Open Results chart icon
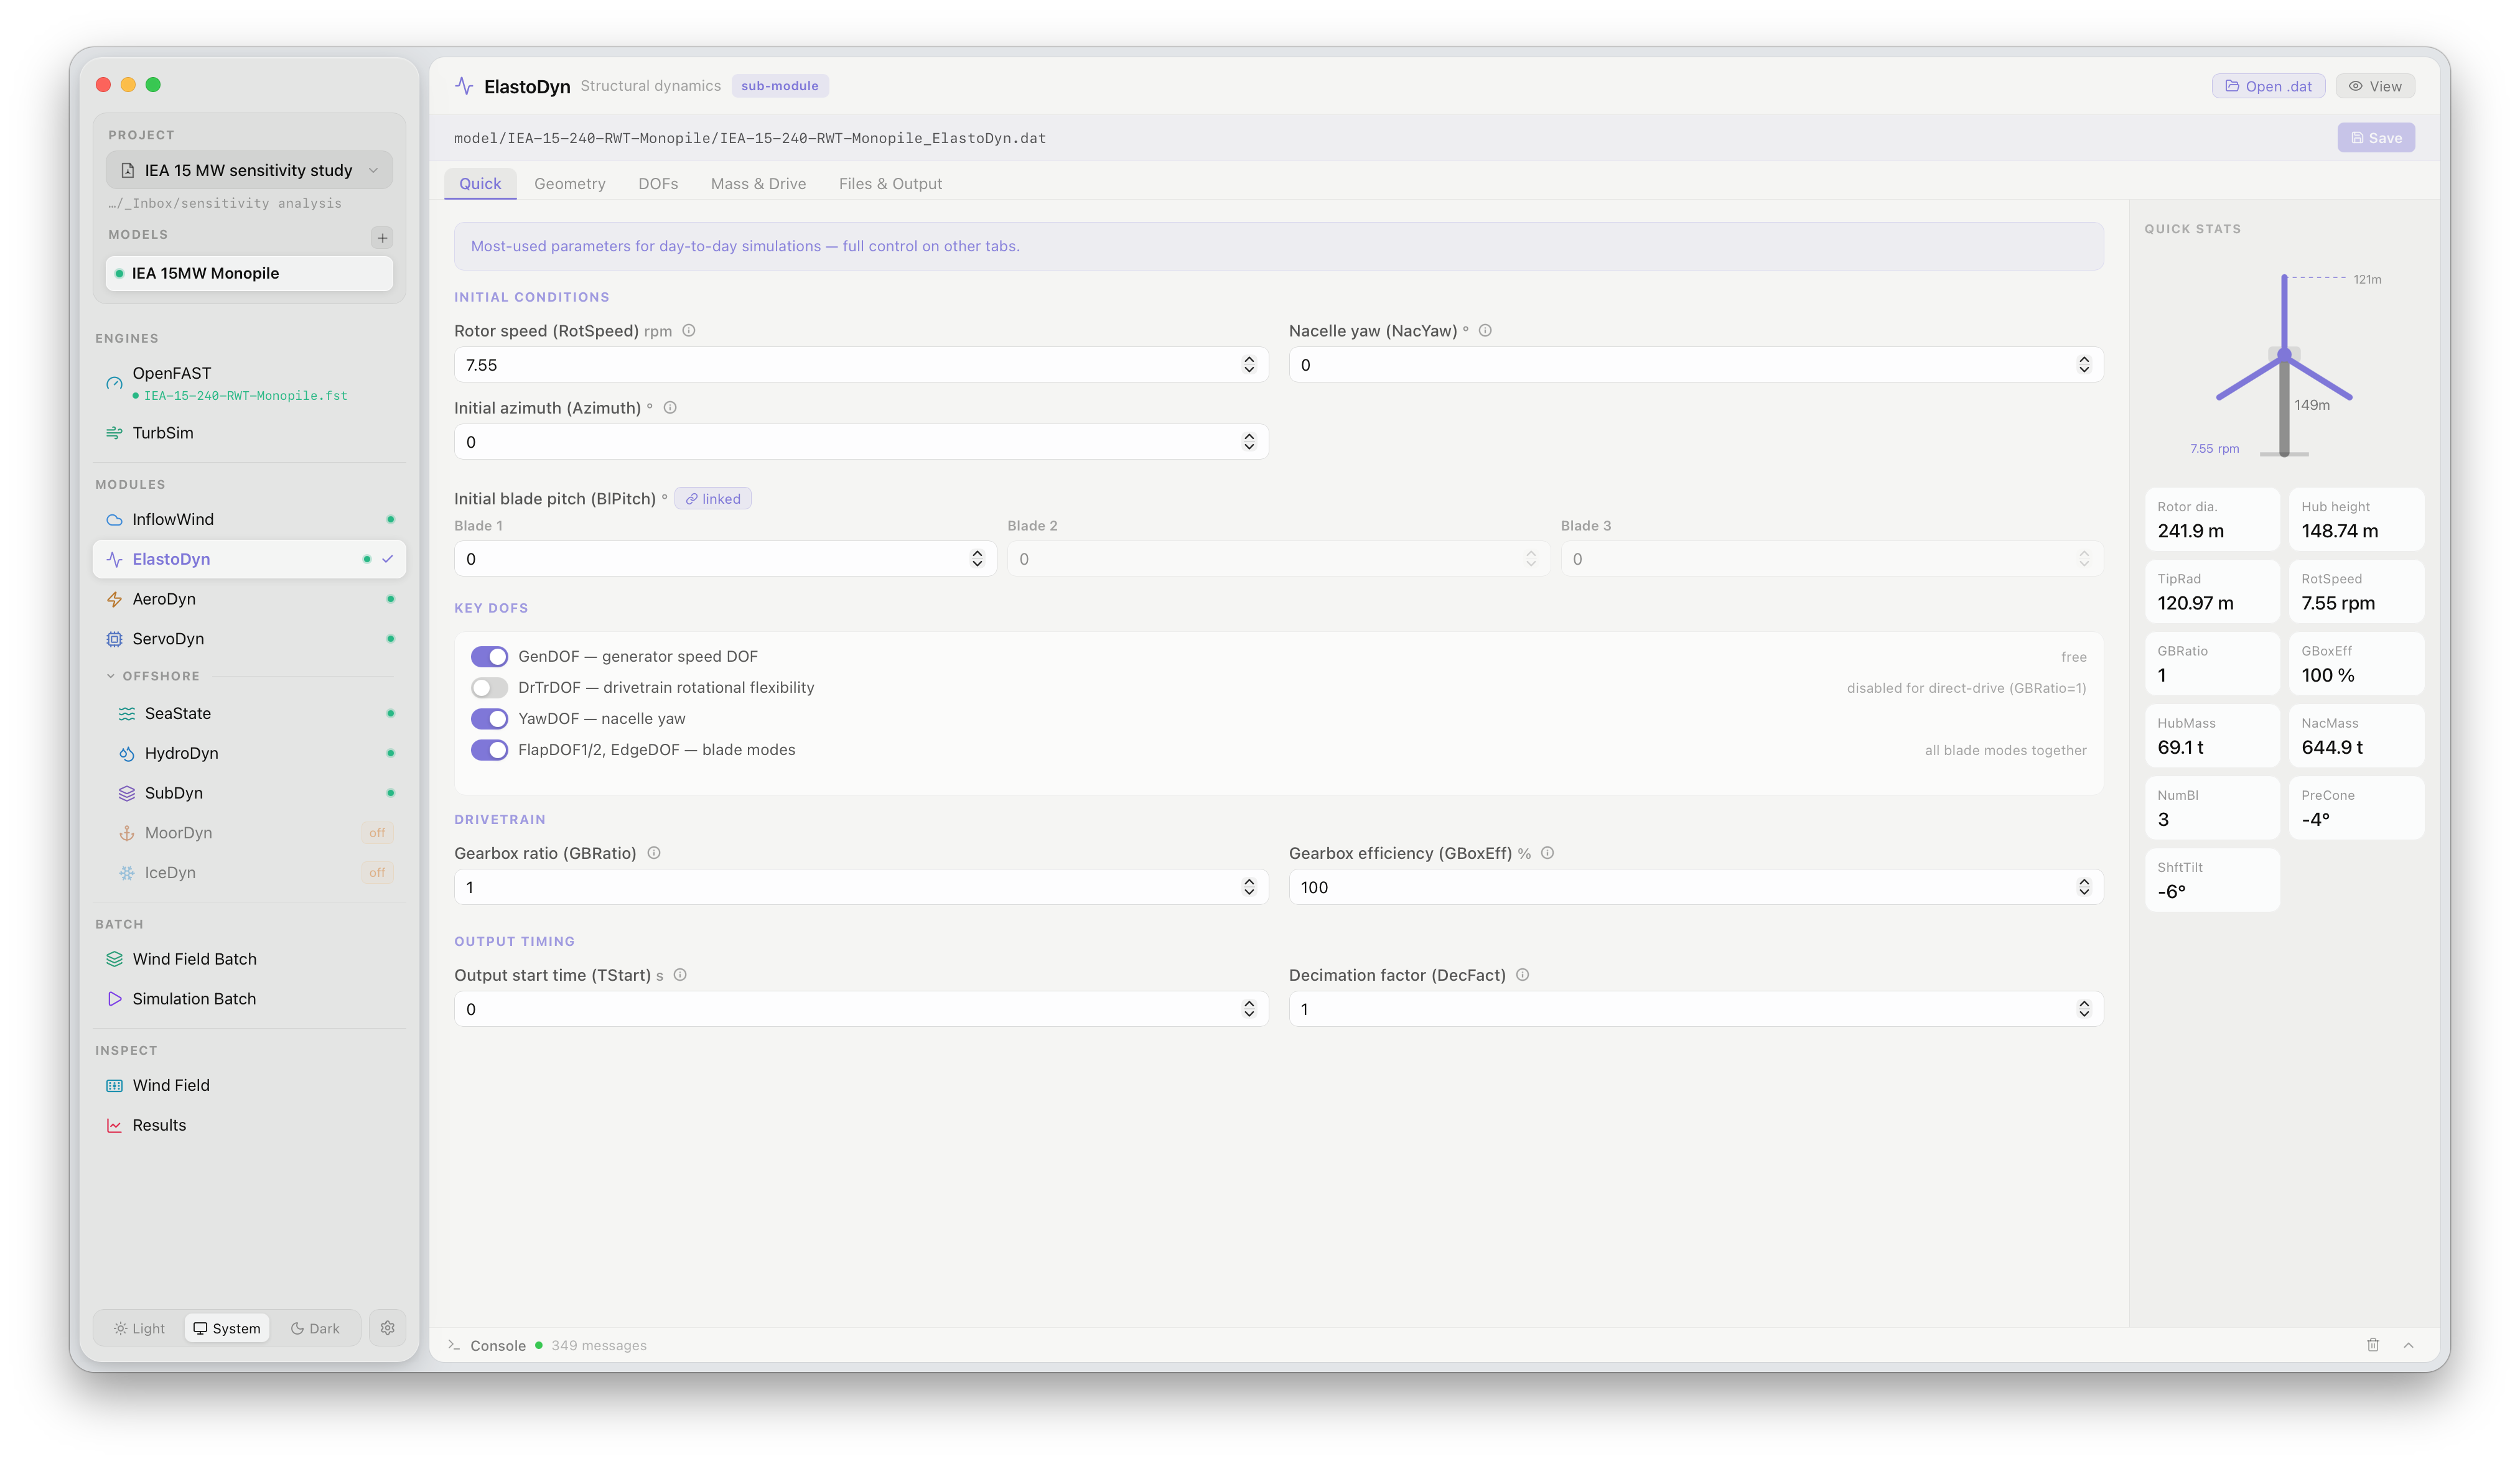Image resolution: width=2520 pixels, height=1464 pixels. pos(114,1125)
